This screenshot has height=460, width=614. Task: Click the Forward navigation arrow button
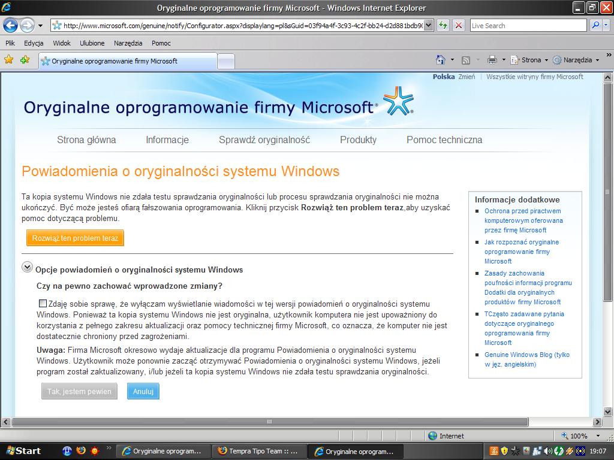(x=27, y=26)
